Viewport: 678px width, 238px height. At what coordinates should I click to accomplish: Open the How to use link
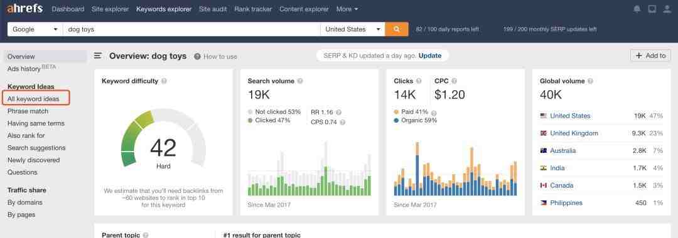click(x=220, y=56)
